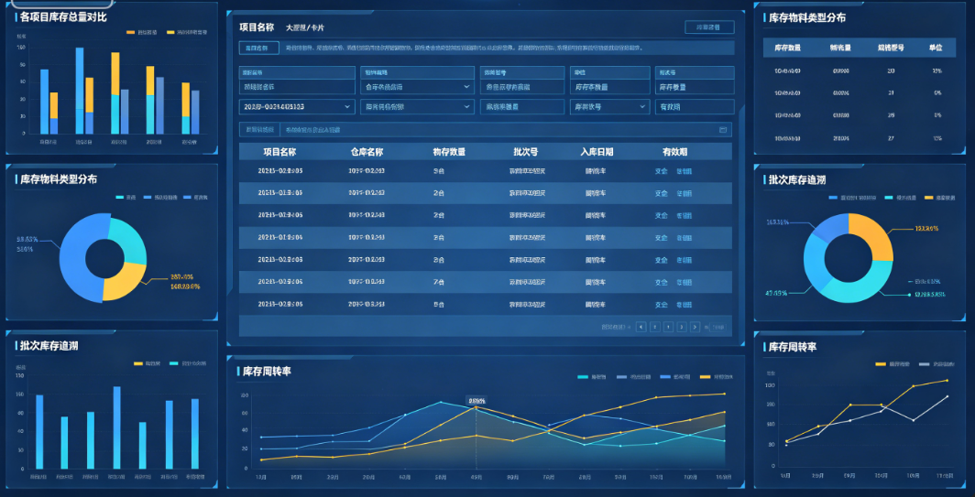Toggle the cyan legend entry above the left donut chart
The width and height of the screenshot is (975, 497).
click(x=126, y=197)
